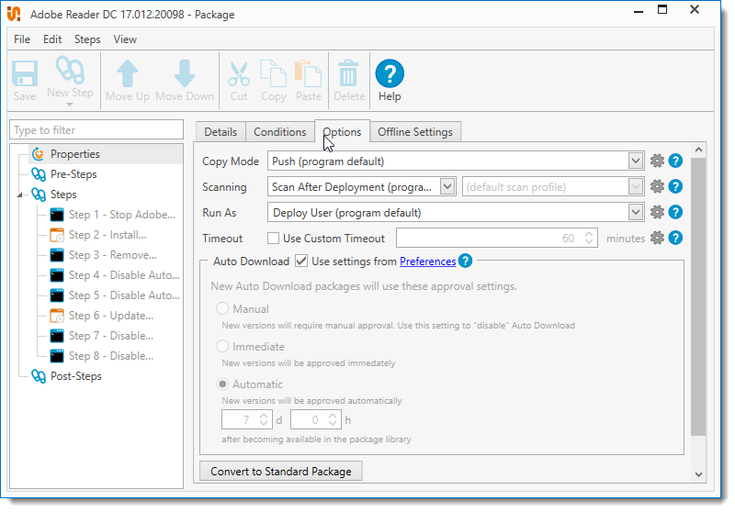Open the Copy Mode dropdown
Image resolution: width=735 pixels, height=512 pixels.
point(636,161)
